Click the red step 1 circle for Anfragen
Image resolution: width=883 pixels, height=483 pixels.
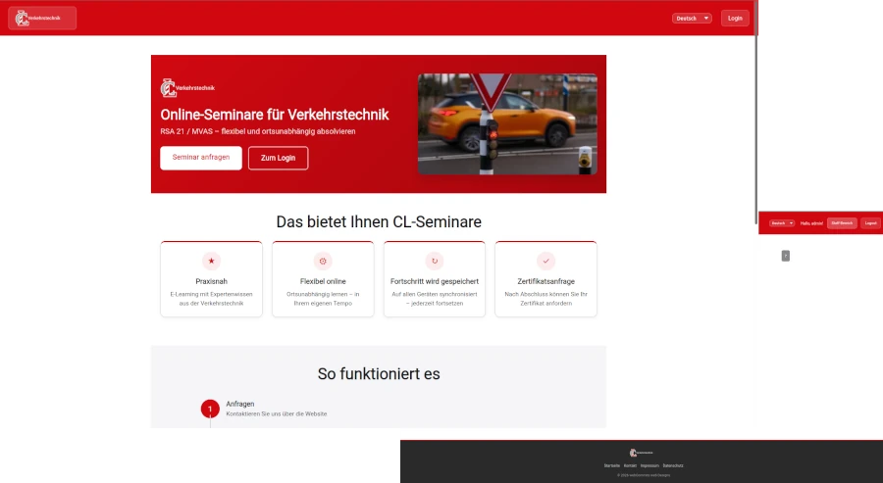[210, 409]
